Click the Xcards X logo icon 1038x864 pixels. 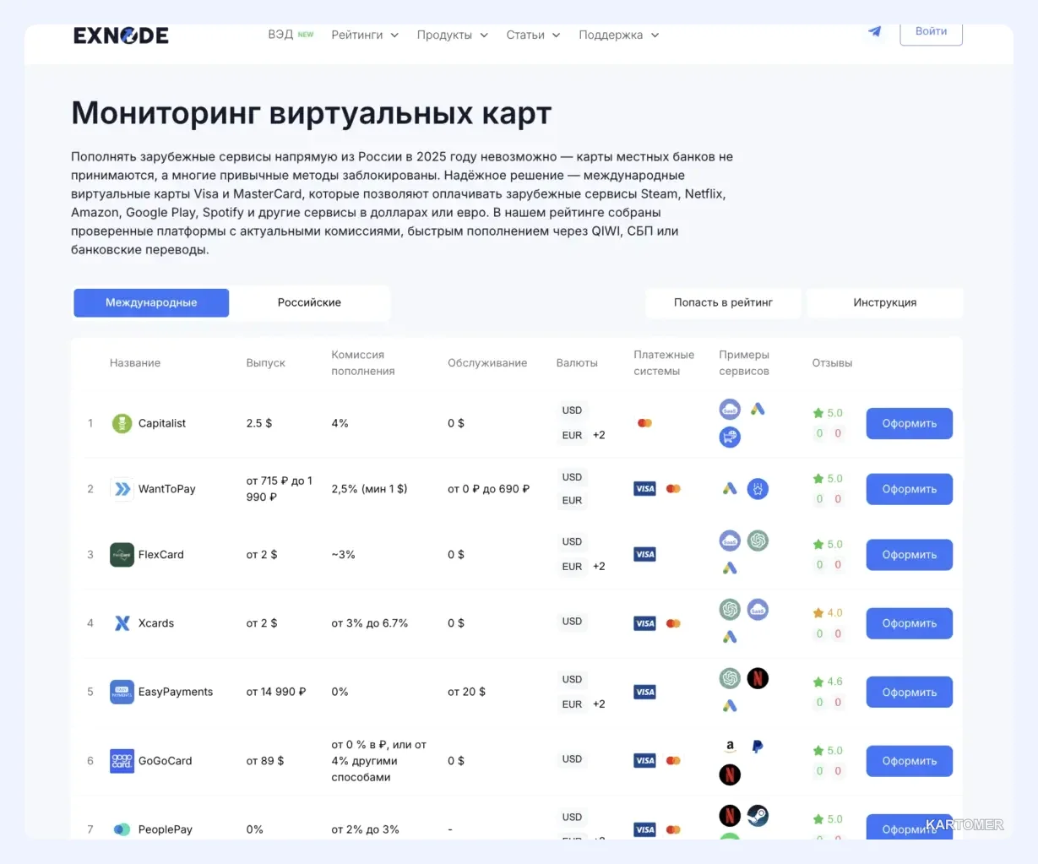122,623
